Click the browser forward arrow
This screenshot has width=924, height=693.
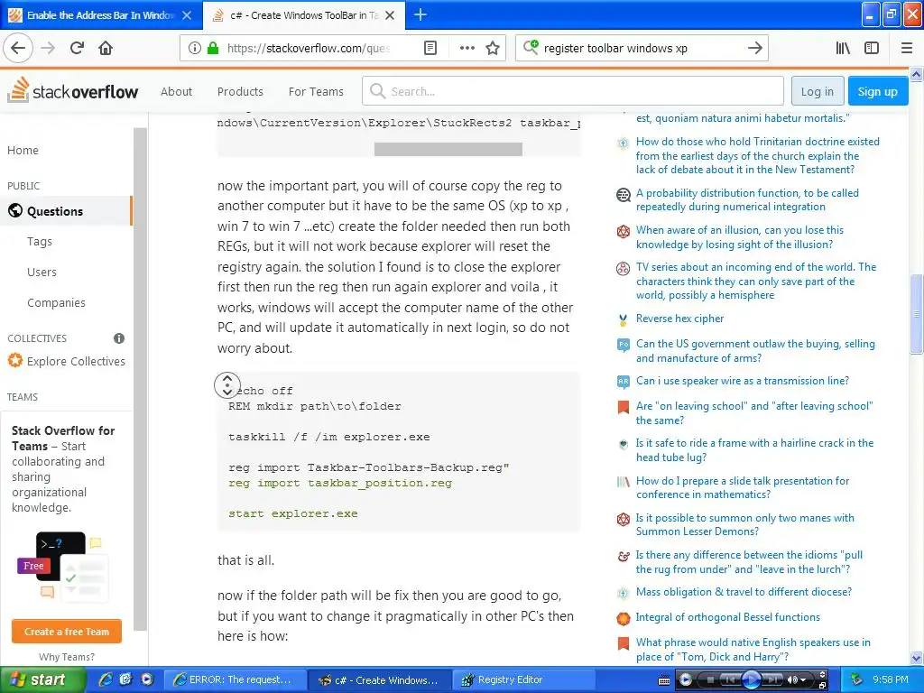49,49
